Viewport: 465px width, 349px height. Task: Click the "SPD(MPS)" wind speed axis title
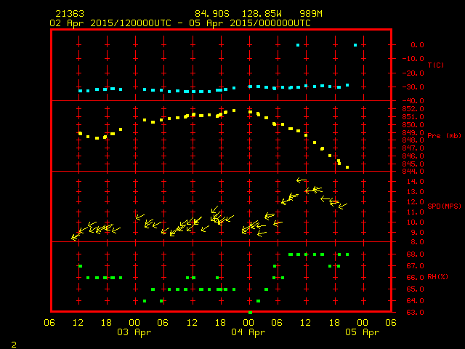coord(444,206)
